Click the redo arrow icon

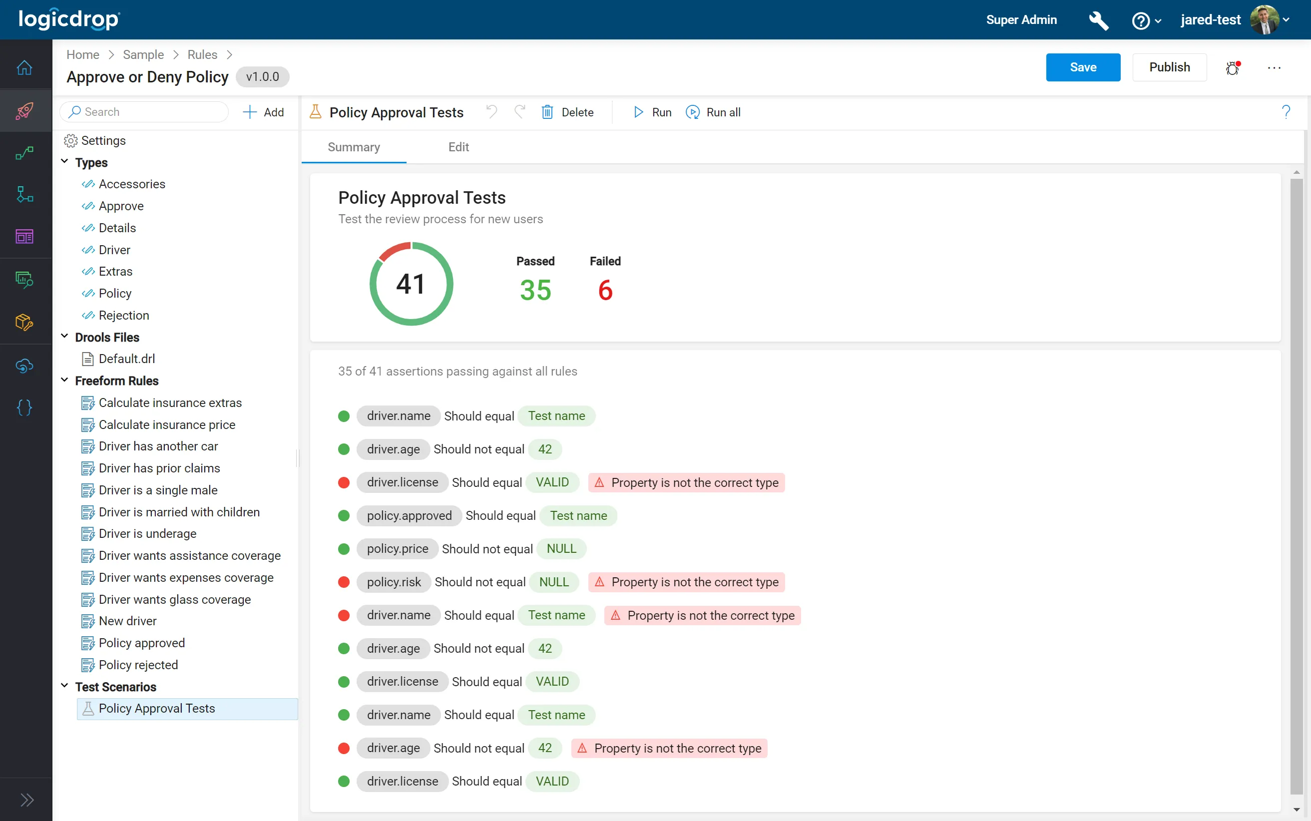tap(519, 112)
